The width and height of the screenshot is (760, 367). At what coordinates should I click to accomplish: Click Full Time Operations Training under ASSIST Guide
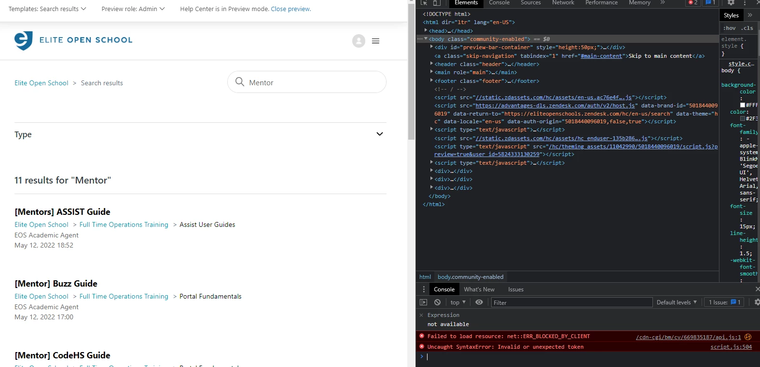coord(124,224)
